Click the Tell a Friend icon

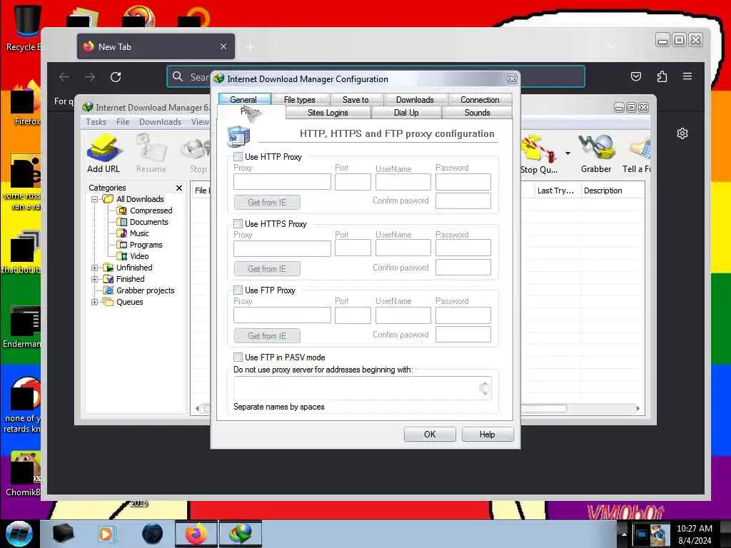coord(637,154)
